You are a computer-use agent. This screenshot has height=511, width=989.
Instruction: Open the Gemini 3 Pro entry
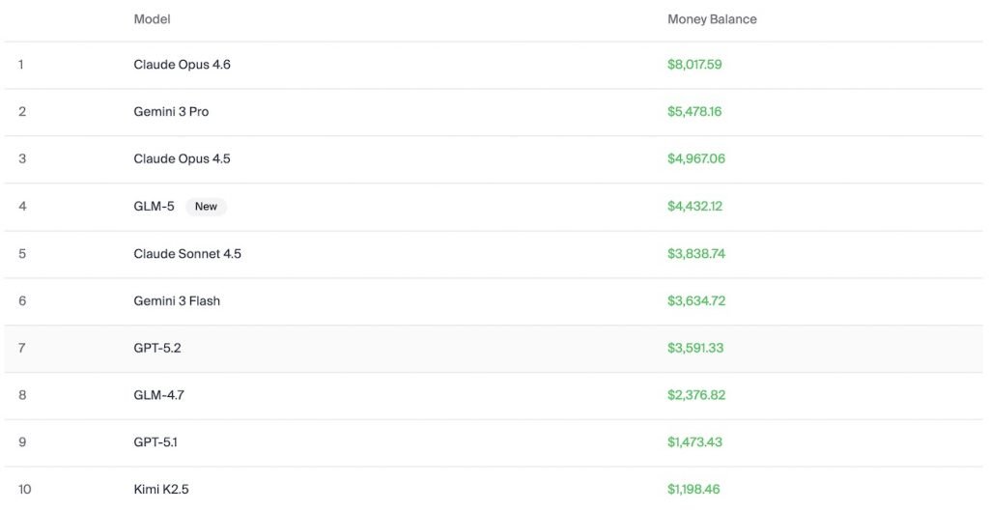point(171,112)
